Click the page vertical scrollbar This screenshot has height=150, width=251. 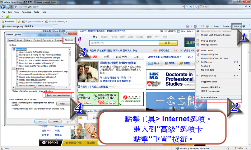pos(249,53)
